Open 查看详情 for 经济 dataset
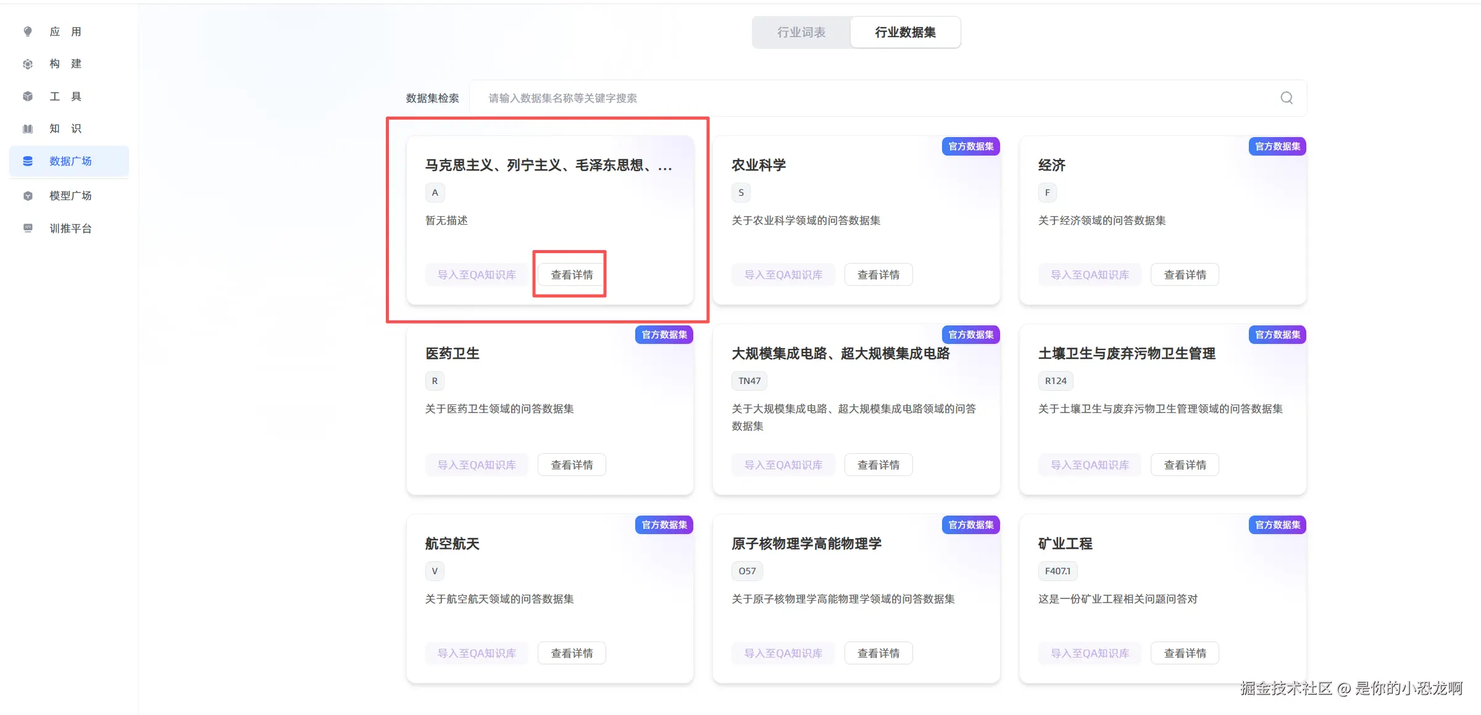 click(1184, 275)
